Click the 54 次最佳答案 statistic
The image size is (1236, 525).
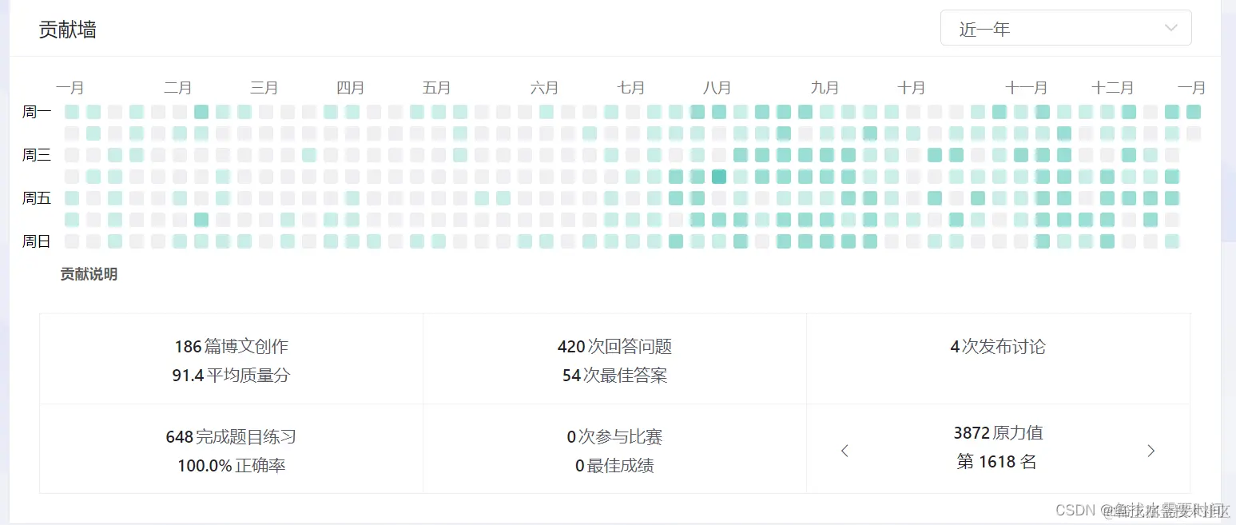point(614,375)
